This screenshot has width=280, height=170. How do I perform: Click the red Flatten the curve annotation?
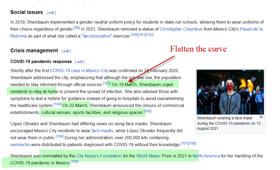point(198,49)
